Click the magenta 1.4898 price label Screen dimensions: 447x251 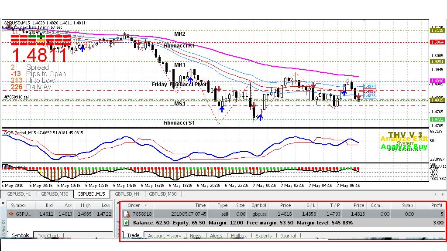tap(437, 81)
